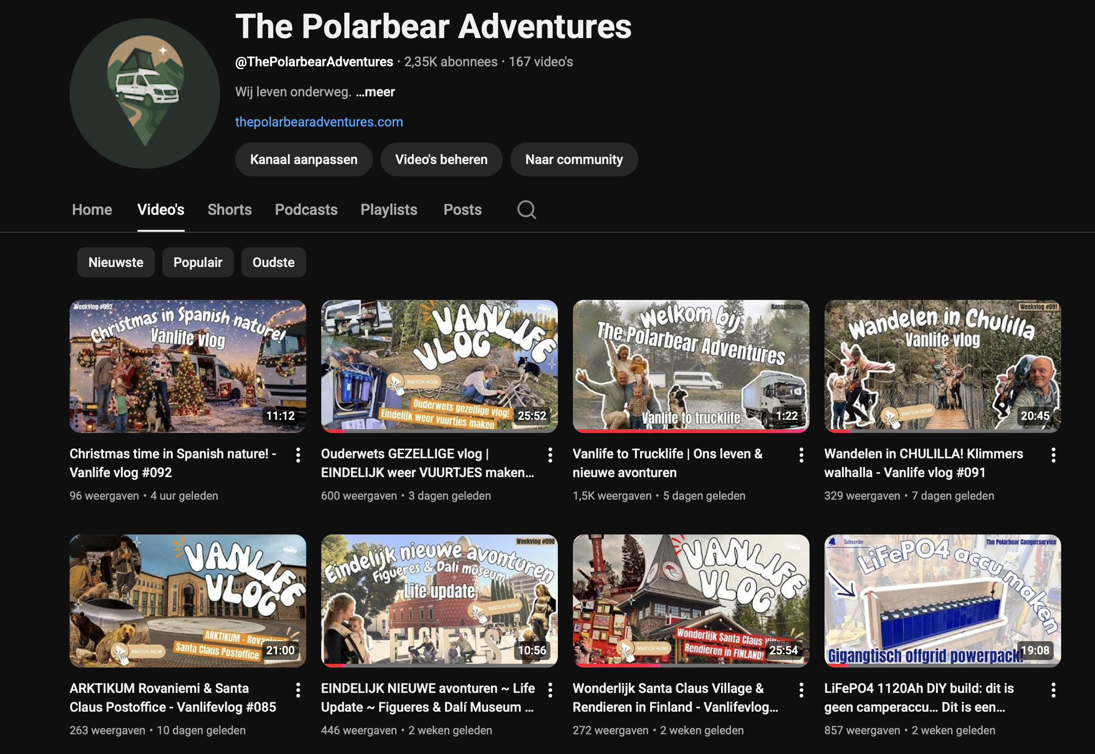
Task: Select the Video's tab
Action: [161, 209]
